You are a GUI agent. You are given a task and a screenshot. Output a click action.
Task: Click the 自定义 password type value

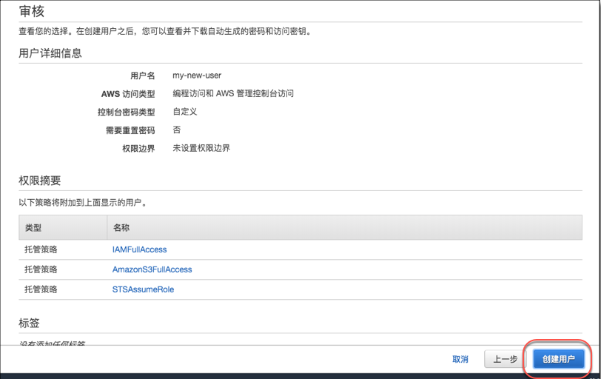(x=185, y=112)
